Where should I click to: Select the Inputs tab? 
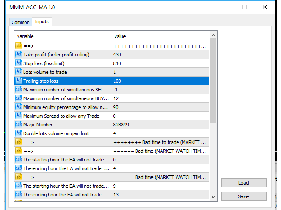pyautogui.click(x=42, y=21)
